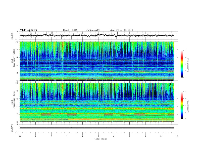Click the ch.2 spectrogram panel
Viewport: 199px width, 153px height.
[x=97, y=102]
